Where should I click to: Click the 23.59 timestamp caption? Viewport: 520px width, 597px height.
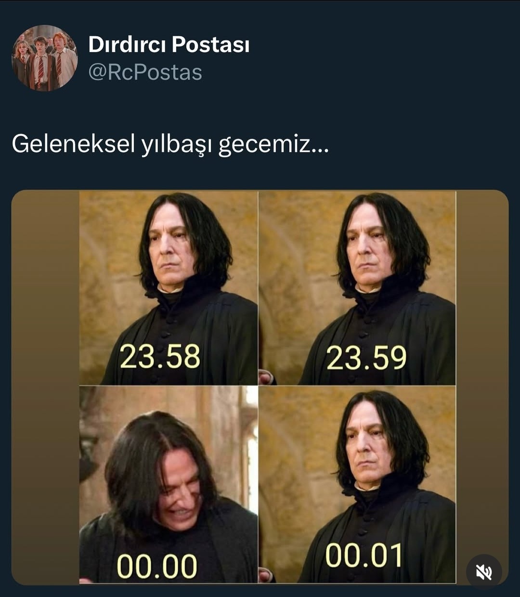366,358
